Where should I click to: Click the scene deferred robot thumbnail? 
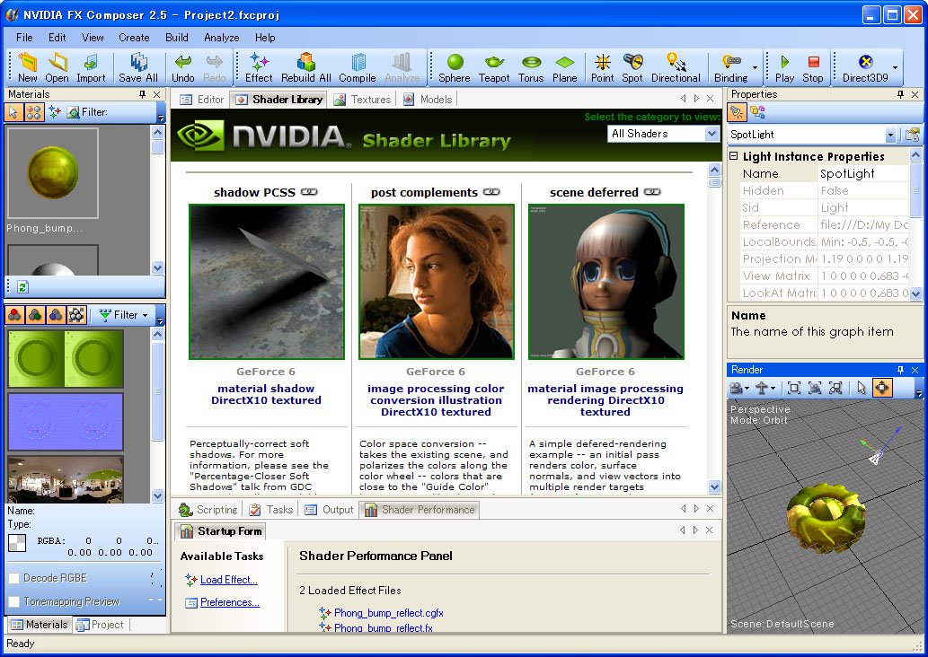[606, 282]
